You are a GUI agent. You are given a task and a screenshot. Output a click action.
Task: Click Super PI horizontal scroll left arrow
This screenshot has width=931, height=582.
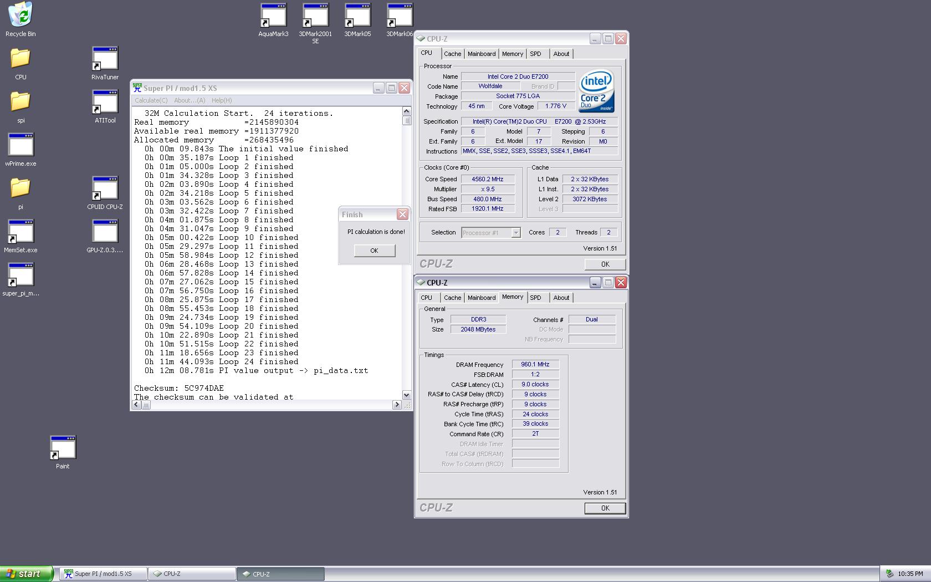[x=136, y=405]
